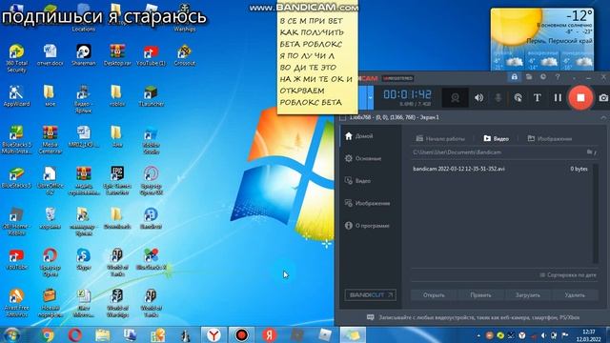Select Crossout desktop shortcut
Screen dimensions: 610x343
(x=184, y=55)
